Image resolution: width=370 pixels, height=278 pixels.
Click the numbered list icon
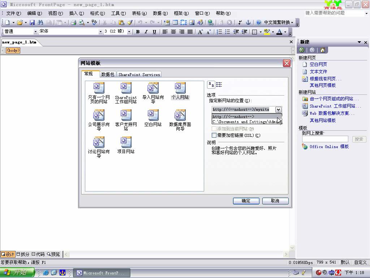(219, 32)
